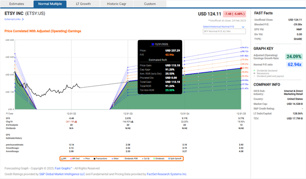Screen dimensions: 306x179
Task: Toggle the Dividends POR legend item
Action: (x=130, y=159)
